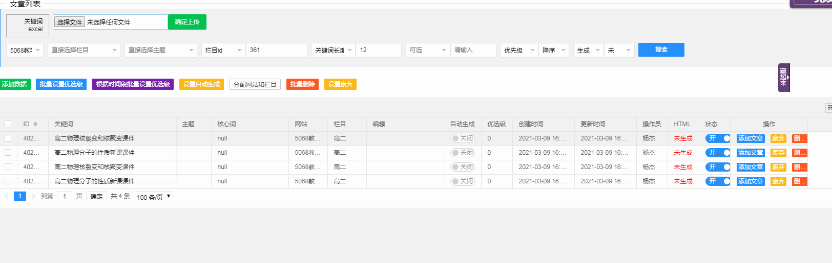Open the 直接选择栏目 dropdown
This screenshot has height=263, width=832.
click(x=85, y=50)
